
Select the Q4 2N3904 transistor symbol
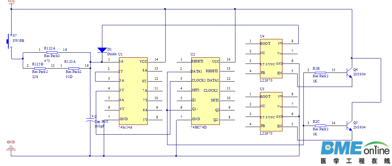(x=349, y=72)
